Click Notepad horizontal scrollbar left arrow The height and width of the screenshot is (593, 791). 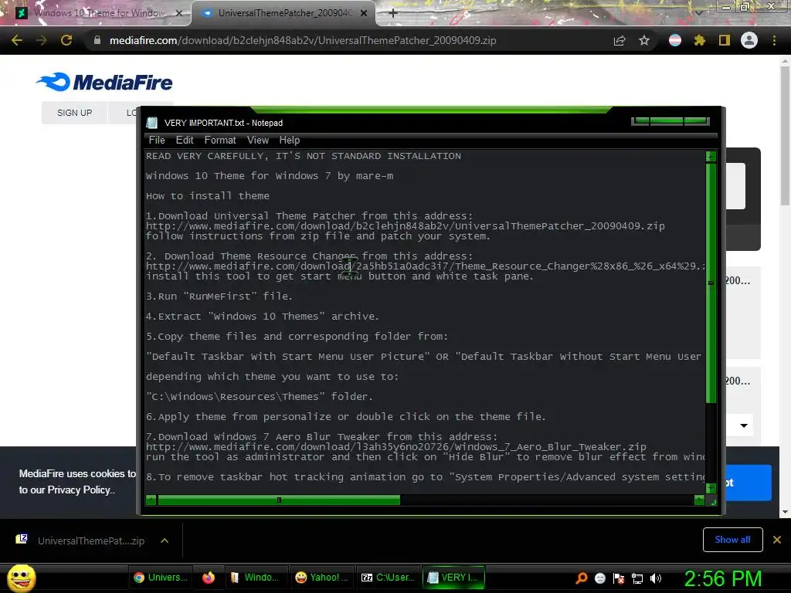pos(151,500)
